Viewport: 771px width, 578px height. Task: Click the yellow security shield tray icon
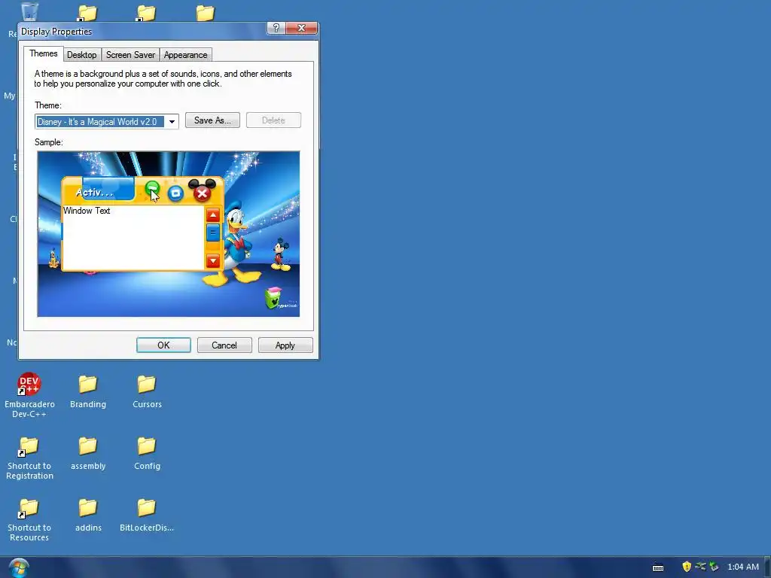pos(687,567)
